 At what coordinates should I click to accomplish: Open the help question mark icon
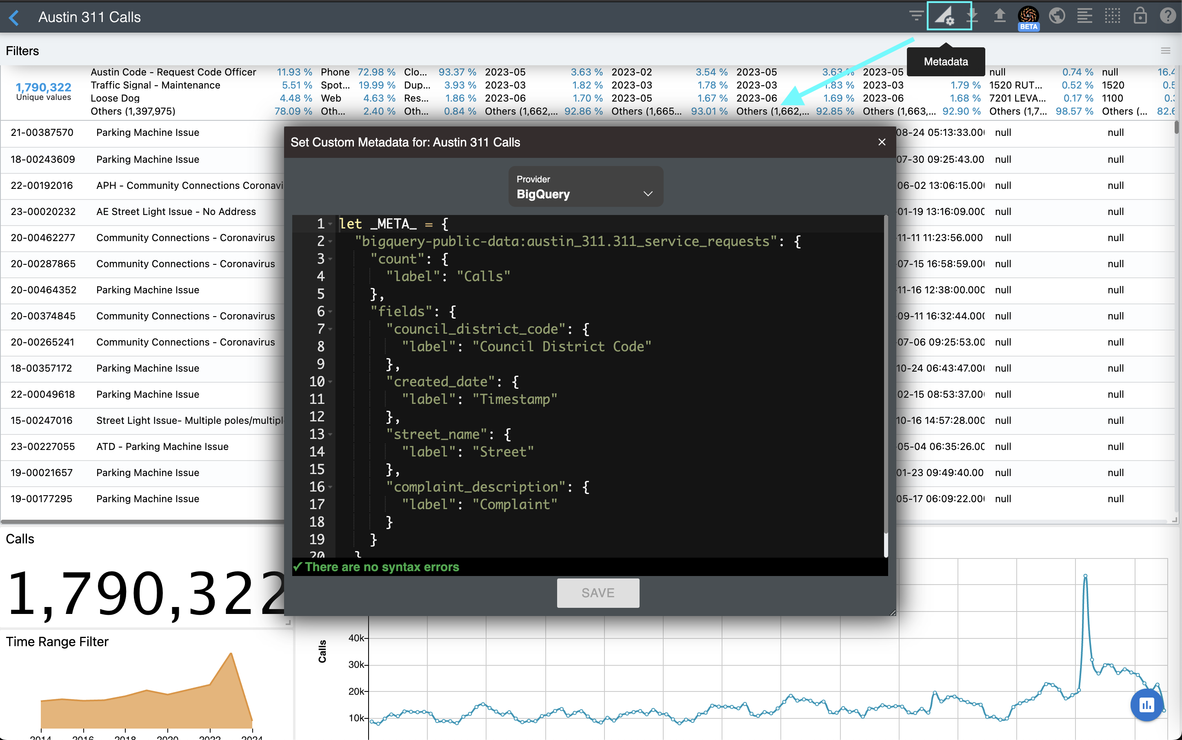tap(1168, 16)
